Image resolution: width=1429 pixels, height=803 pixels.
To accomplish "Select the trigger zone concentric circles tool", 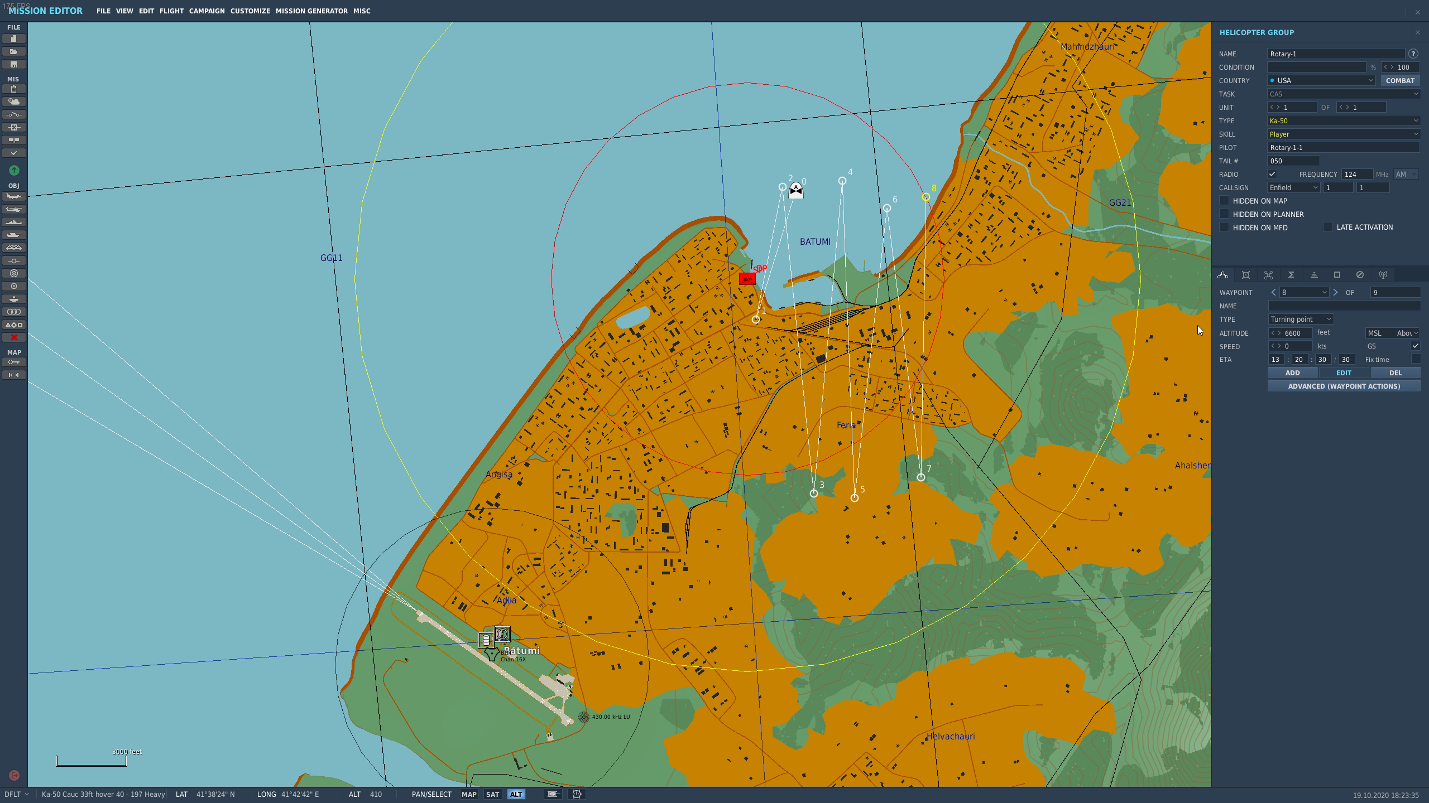I will 14,273.
